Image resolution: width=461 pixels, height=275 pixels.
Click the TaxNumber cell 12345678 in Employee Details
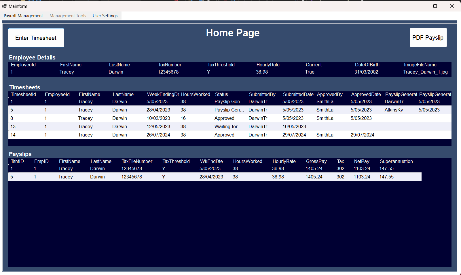point(168,72)
